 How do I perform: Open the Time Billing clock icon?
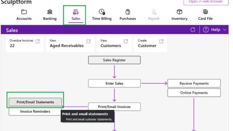[x=102, y=12]
